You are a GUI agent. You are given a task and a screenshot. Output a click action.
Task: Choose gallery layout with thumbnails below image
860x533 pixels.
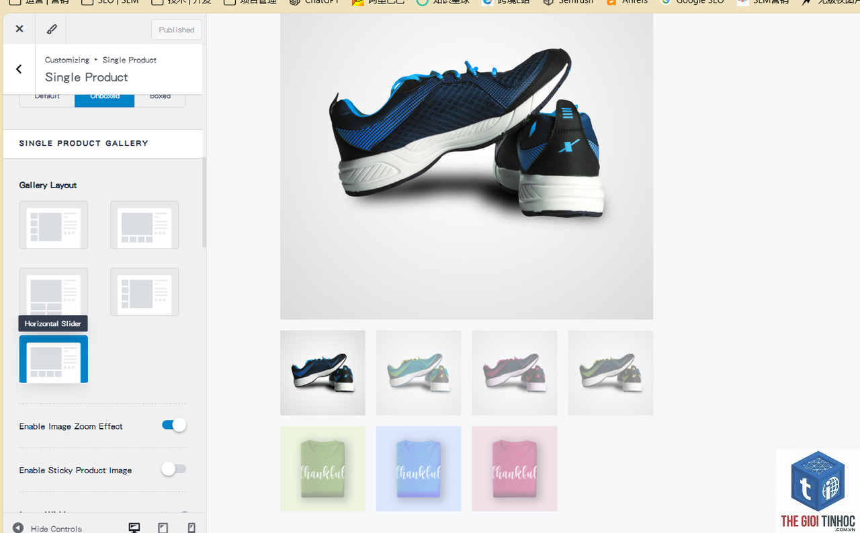(x=144, y=225)
